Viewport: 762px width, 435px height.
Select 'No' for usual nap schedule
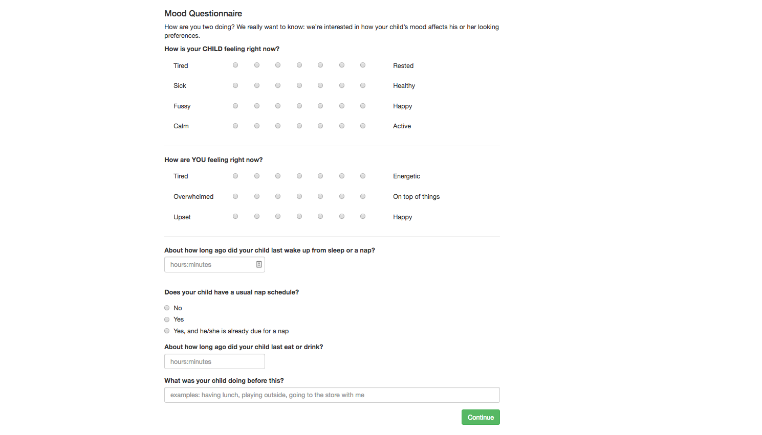[x=167, y=308]
